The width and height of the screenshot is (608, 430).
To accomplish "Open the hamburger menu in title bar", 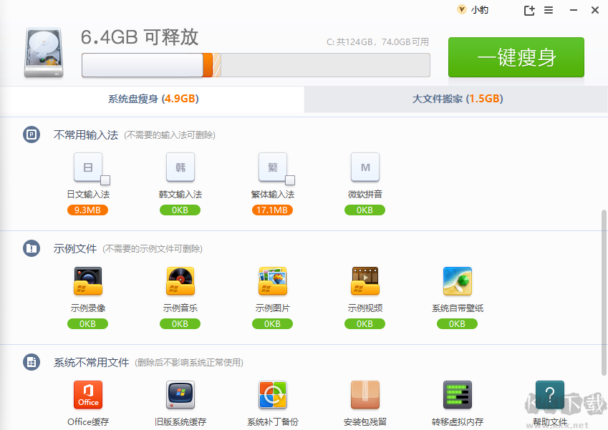I will [549, 10].
